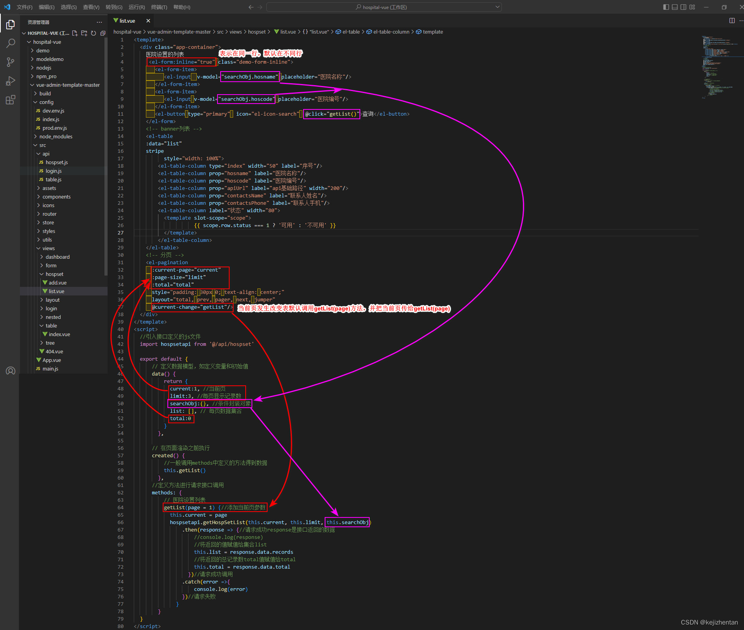Screen dimensions: 744x630
Task: Open the Extensions view
Action: coord(11,100)
